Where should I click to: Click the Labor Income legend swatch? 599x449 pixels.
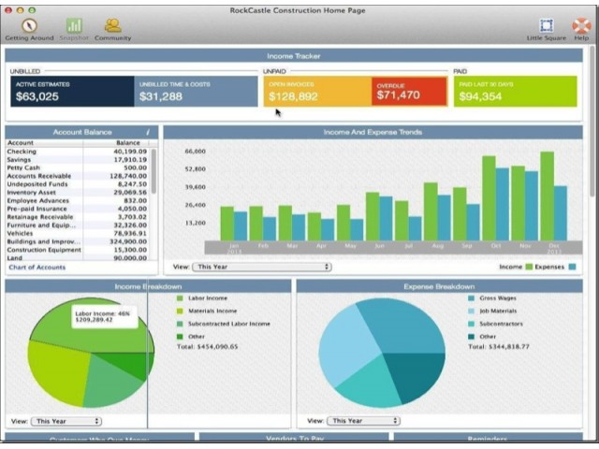tap(180, 298)
